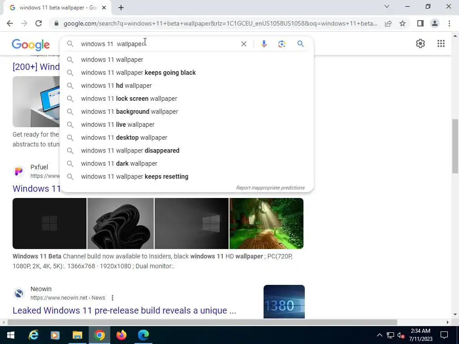
Task: Click the scrollbar down arrow
Action: click(x=455, y=315)
